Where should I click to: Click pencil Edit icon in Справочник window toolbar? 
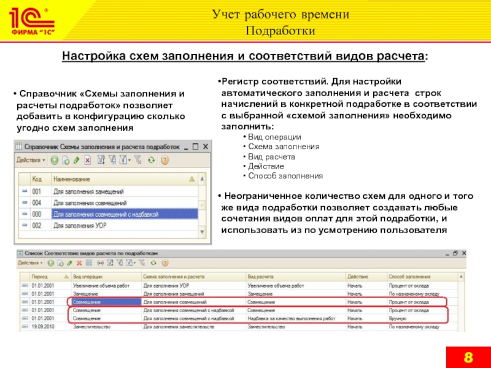pos(76,160)
